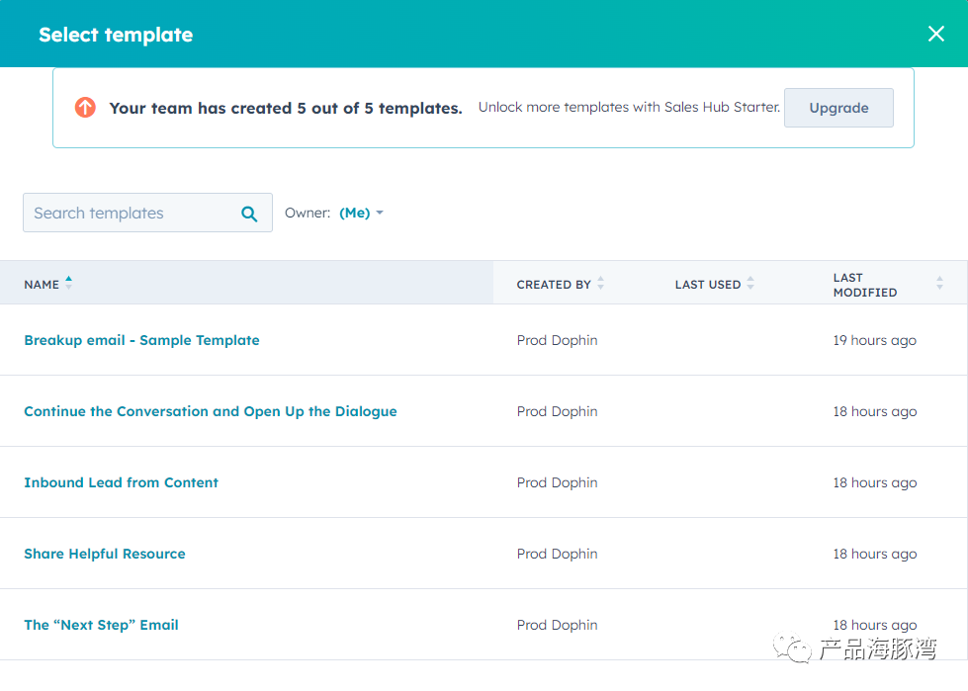
Task: Select Breakup email - Sample Template
Action: click(x=141, y=340)
